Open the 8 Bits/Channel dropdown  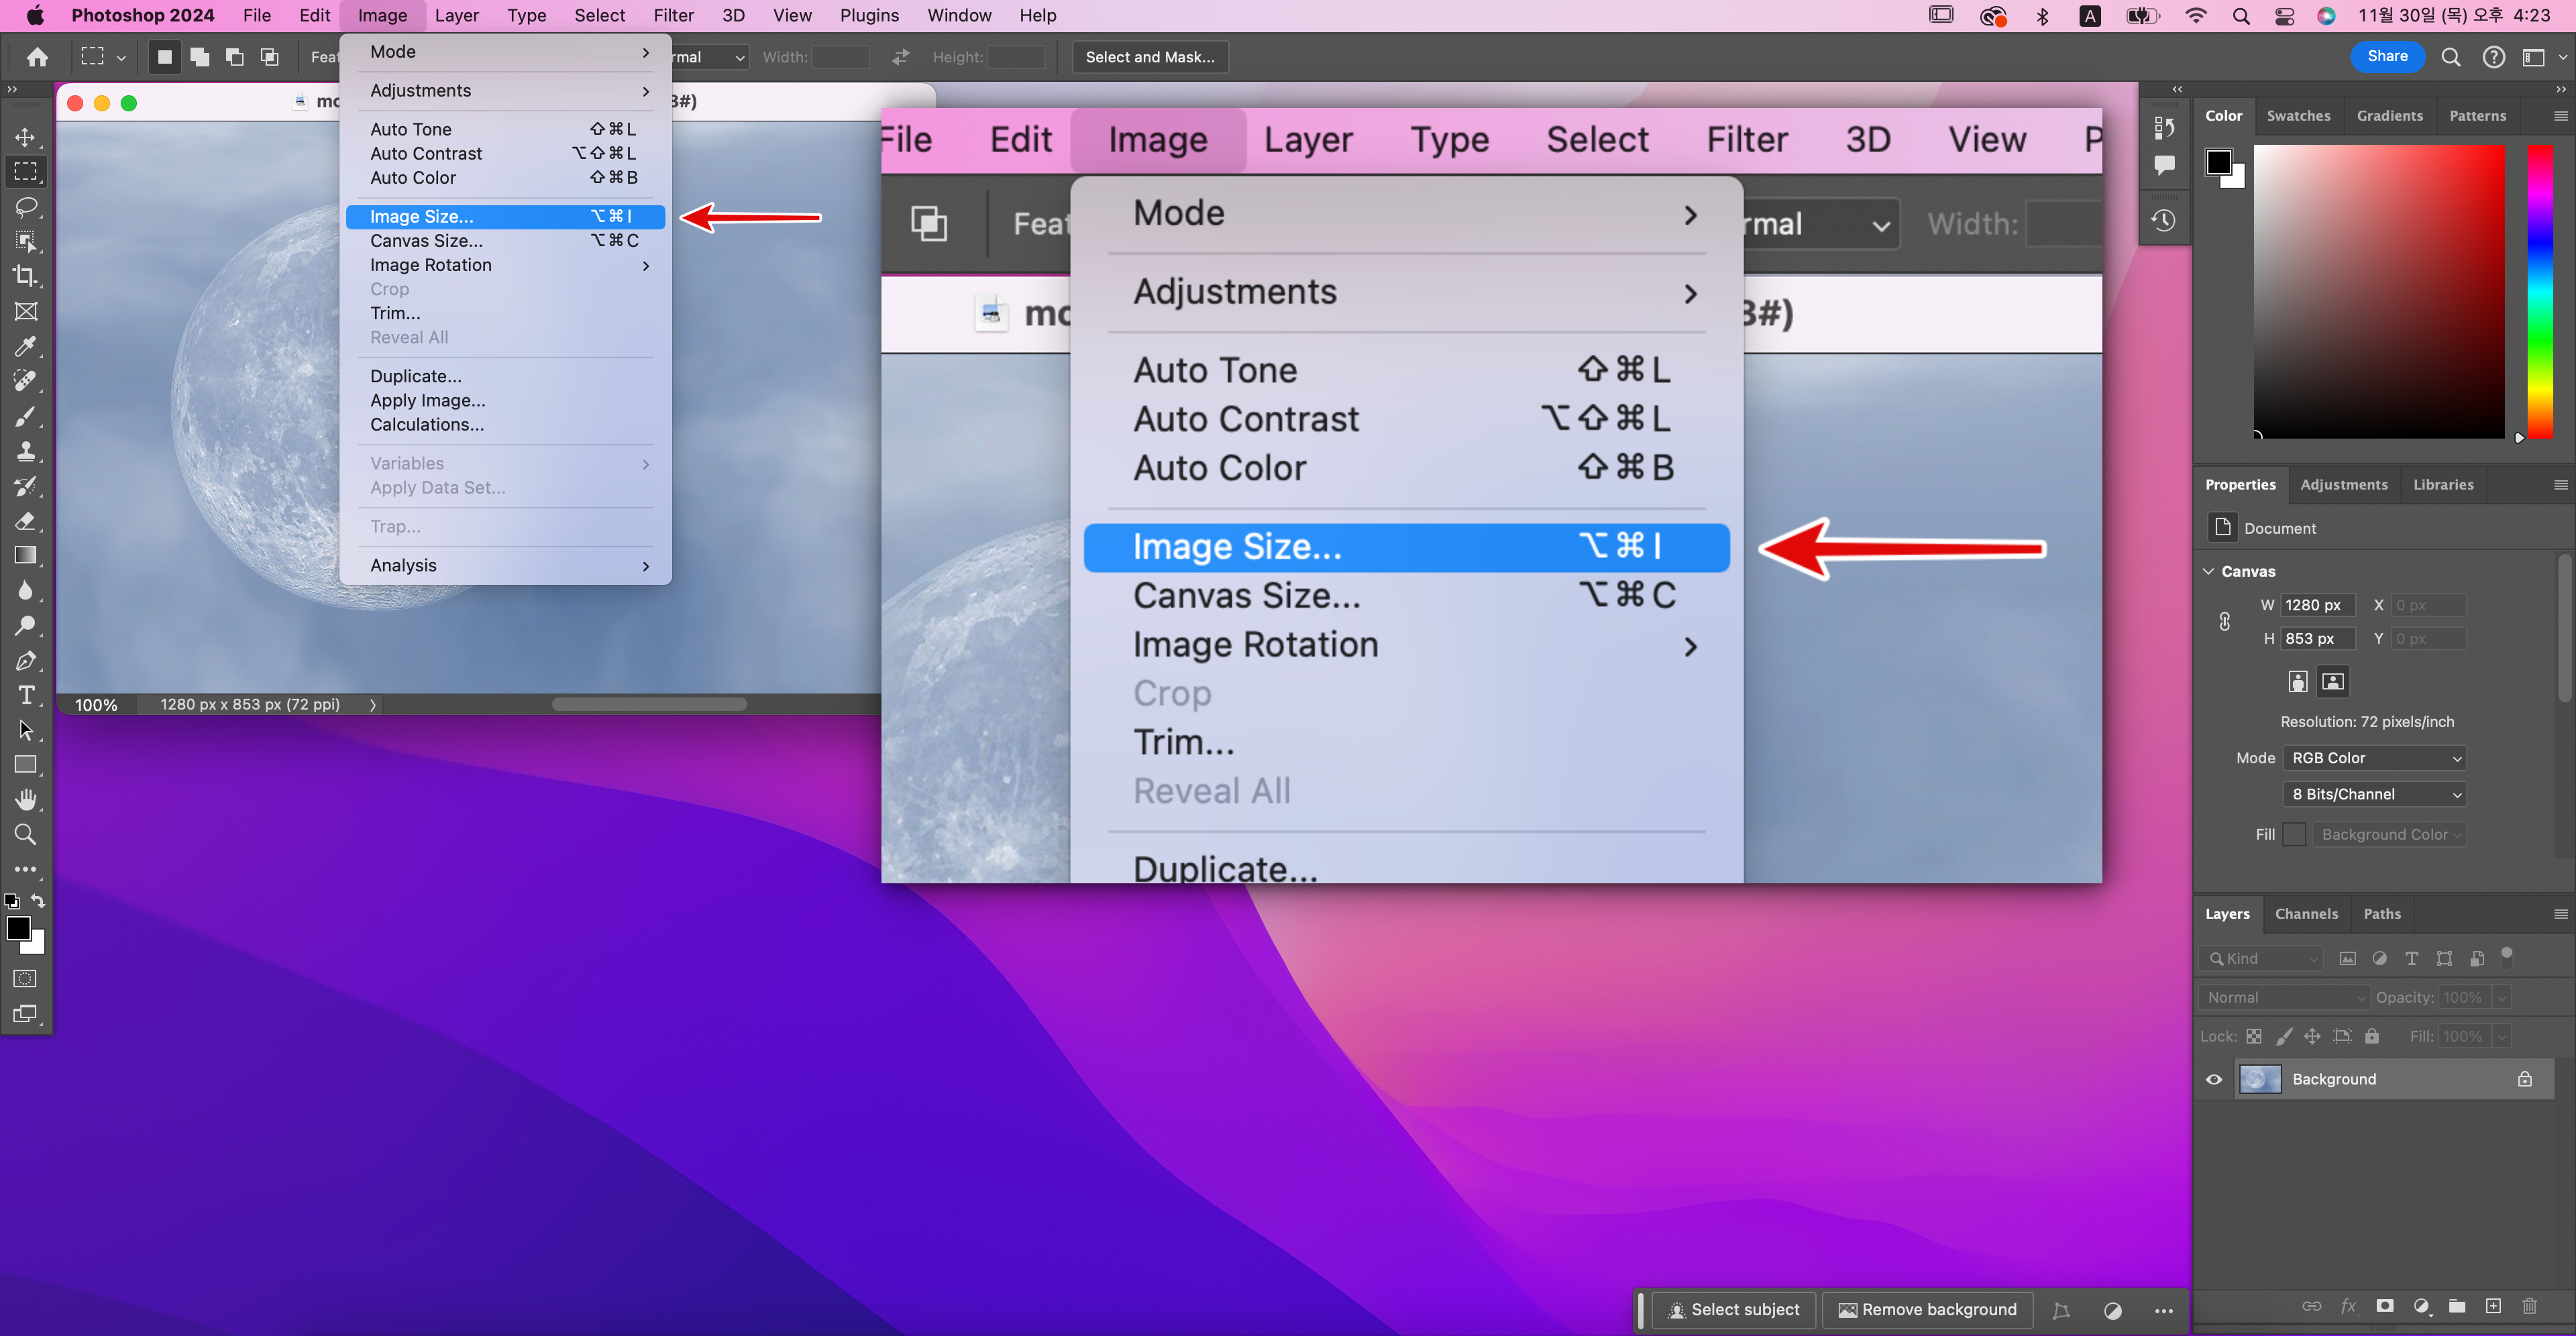click(2374, 794)
